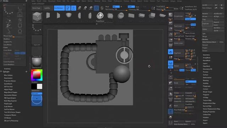Expand the ArrayMesh subpalette
Image resolution: width=227 pixels, height=128 pixels.
206,58
